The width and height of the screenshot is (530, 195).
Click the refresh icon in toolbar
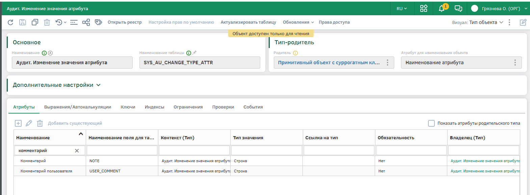click(x=10, y=22)
